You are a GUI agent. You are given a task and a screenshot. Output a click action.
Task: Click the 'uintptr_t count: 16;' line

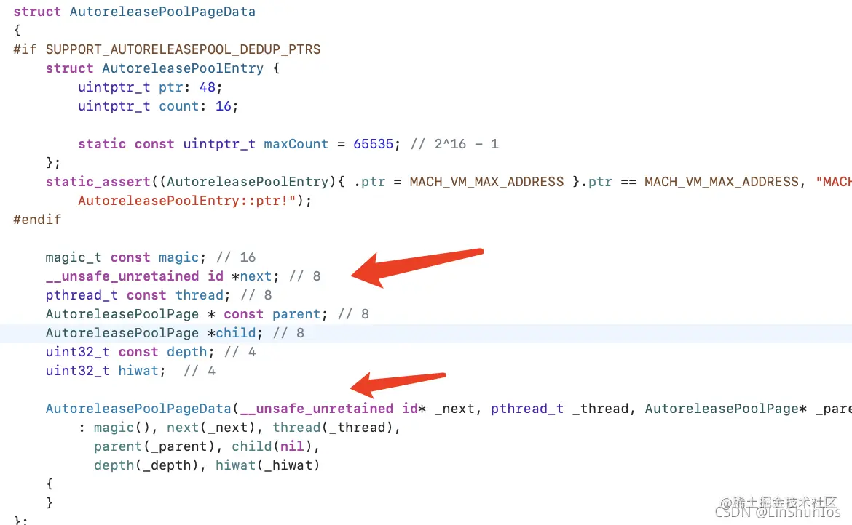click(157, 106)
